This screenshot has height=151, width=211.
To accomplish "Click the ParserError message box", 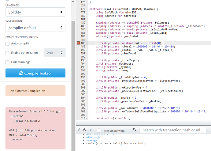I will click(35, 128).
